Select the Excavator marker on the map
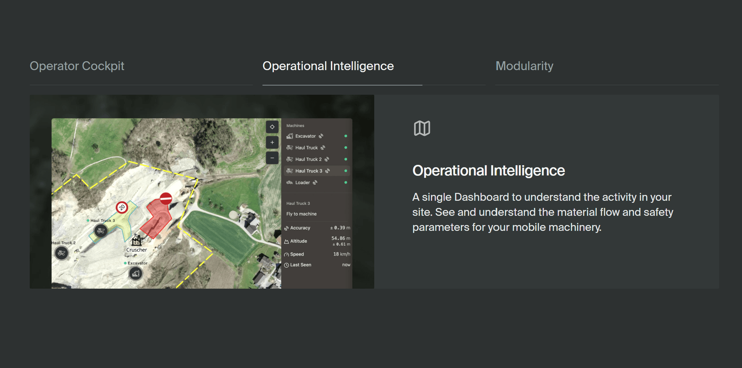Image resolution: width=742 pixels, height=368 pixels. [x=136, y=274]
